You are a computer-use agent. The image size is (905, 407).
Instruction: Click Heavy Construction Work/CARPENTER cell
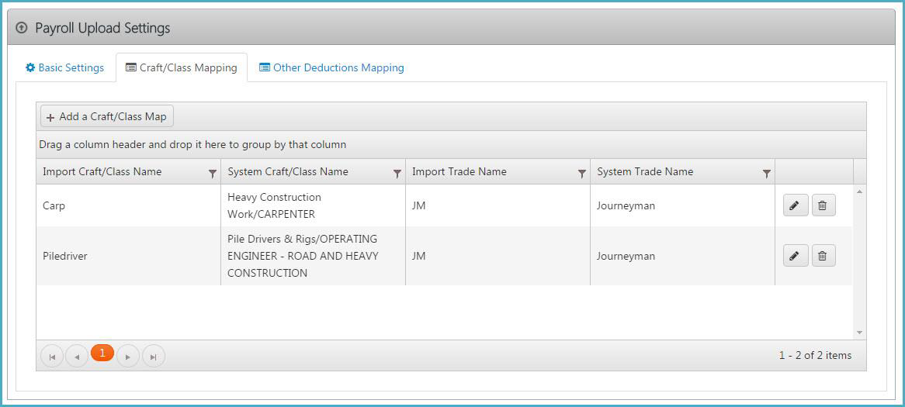pyautogui.click(x=314, y=205)
